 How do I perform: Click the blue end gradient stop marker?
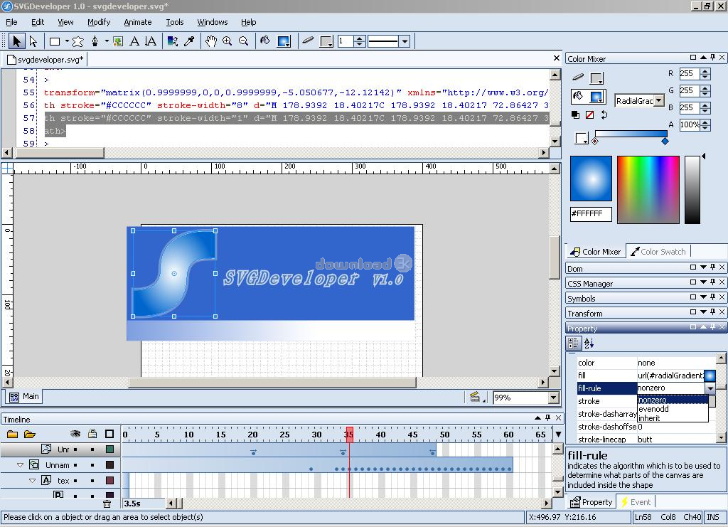point(665,141)
